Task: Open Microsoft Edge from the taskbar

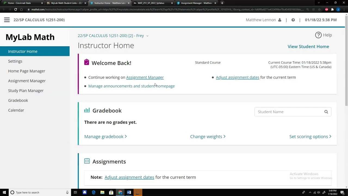Action: tap(94, 192)
